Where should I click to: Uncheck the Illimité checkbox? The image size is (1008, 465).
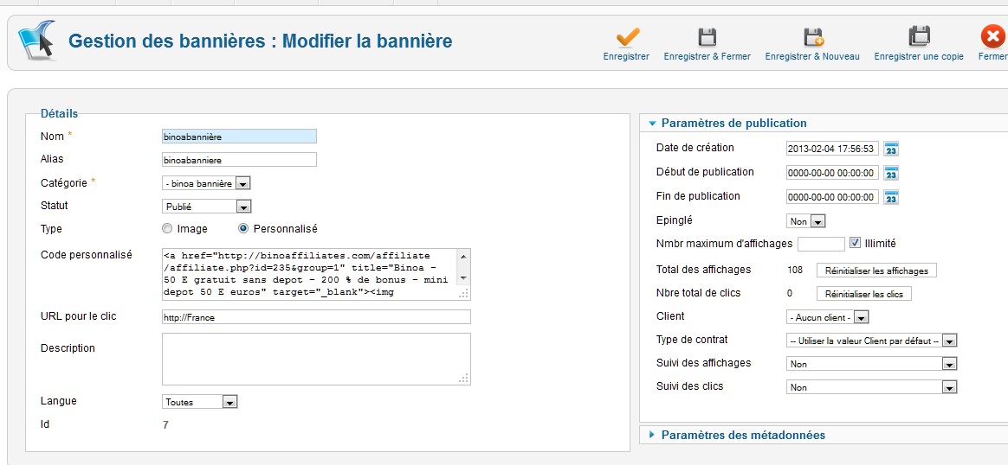[855, 244]
